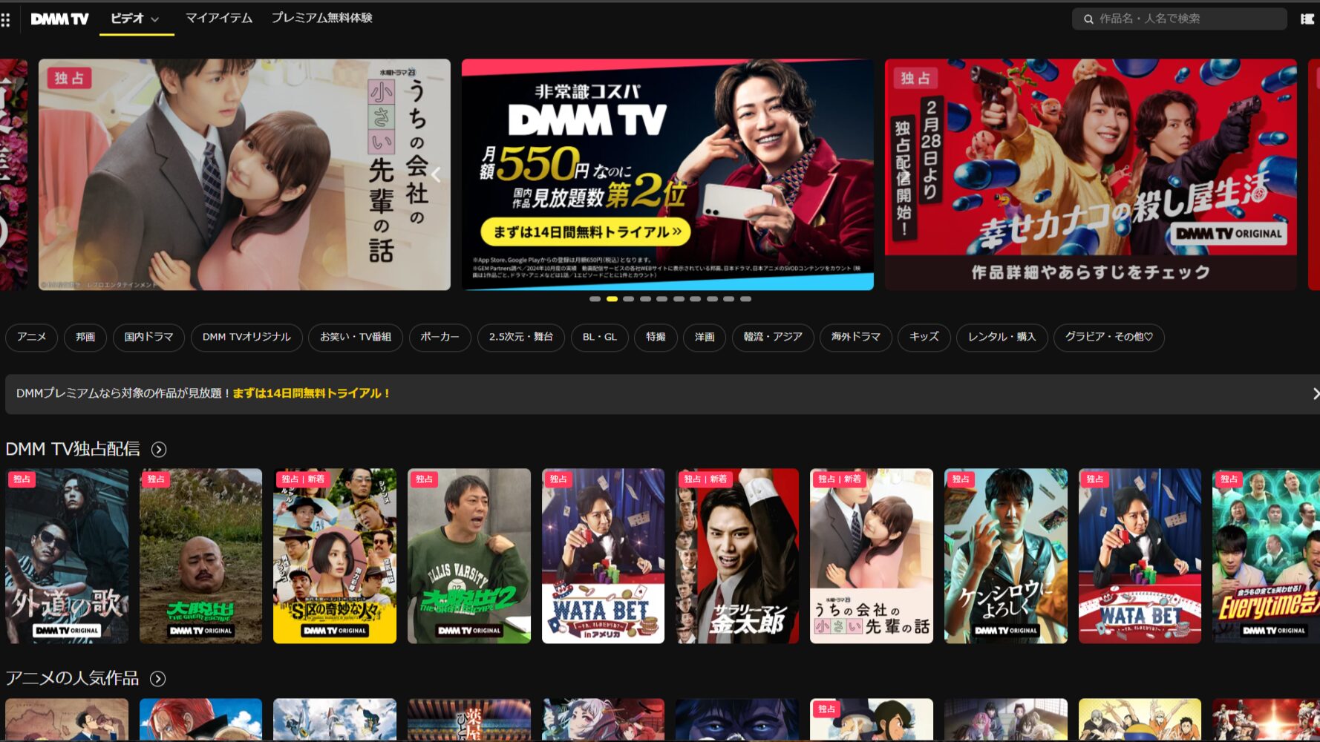This screenshot has height=742, width=1320.
Task: Select the eighth carousel dot indicator
Action: (712, 299)
